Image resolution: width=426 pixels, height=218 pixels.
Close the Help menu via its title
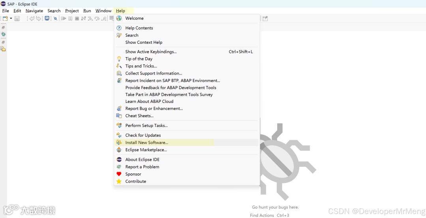point(121,11)
